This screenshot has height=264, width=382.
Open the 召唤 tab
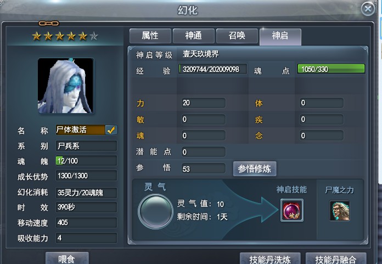coord(237,36)
